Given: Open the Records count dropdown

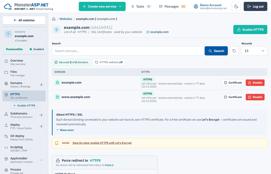Looking at the screenshot, I should coord(254,51).
